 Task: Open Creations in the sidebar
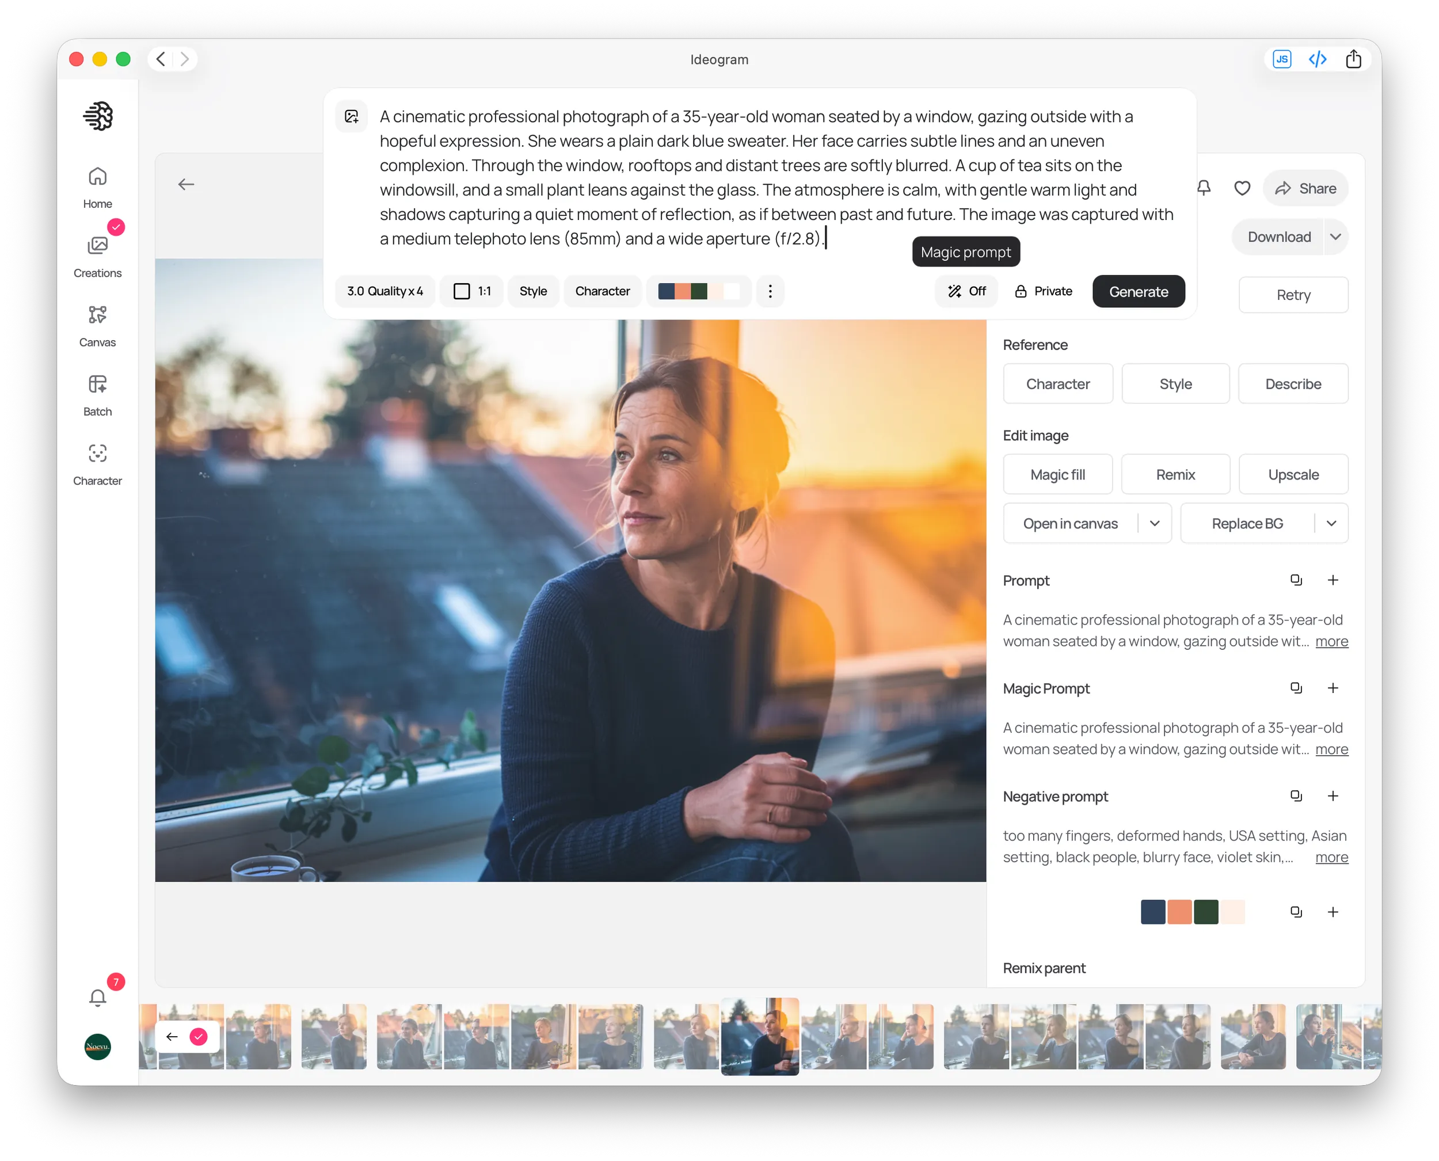pyautogui.click(x=98, y=257)
